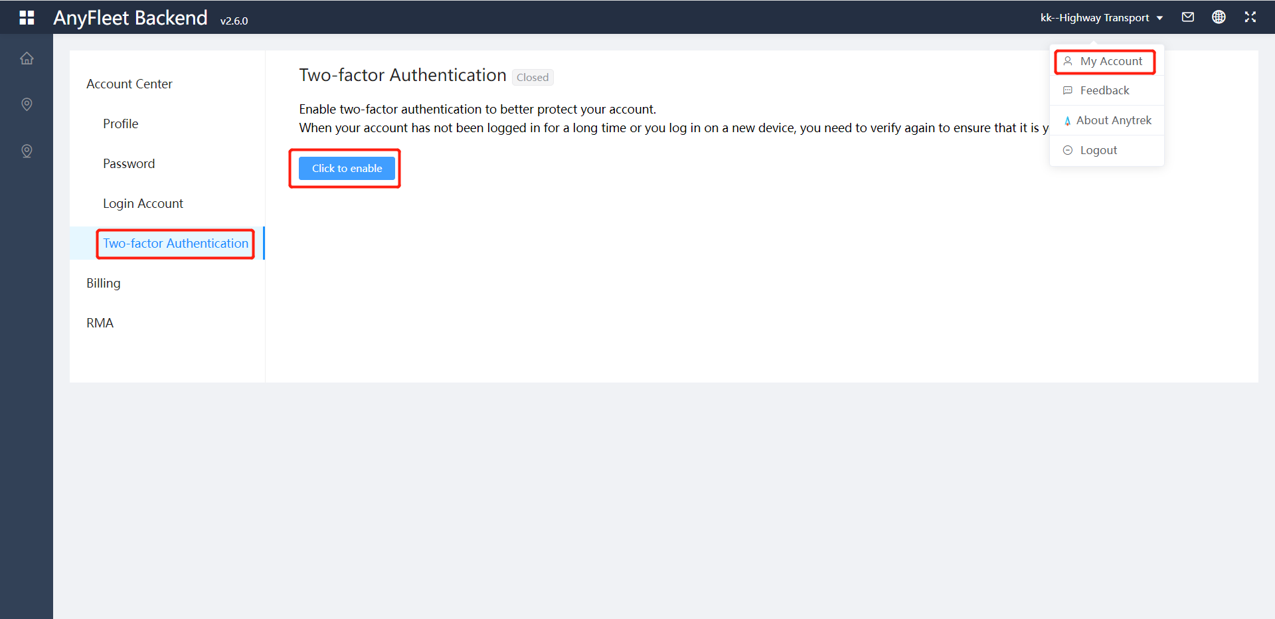Open the Password settings tab
Viewport: 1275px width, 619px height.
pyautogui.click(x=129, y=163)
